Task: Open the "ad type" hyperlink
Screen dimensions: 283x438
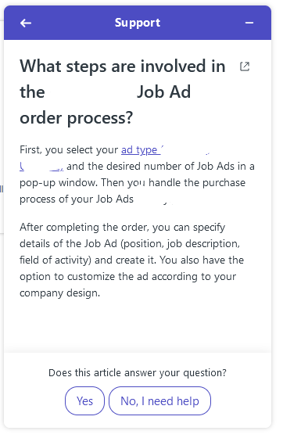Action: point(142,150)
